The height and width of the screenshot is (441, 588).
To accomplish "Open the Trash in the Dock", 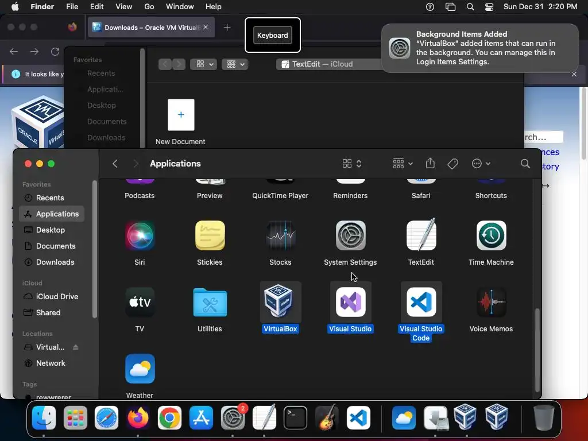I will coord(544,417).
